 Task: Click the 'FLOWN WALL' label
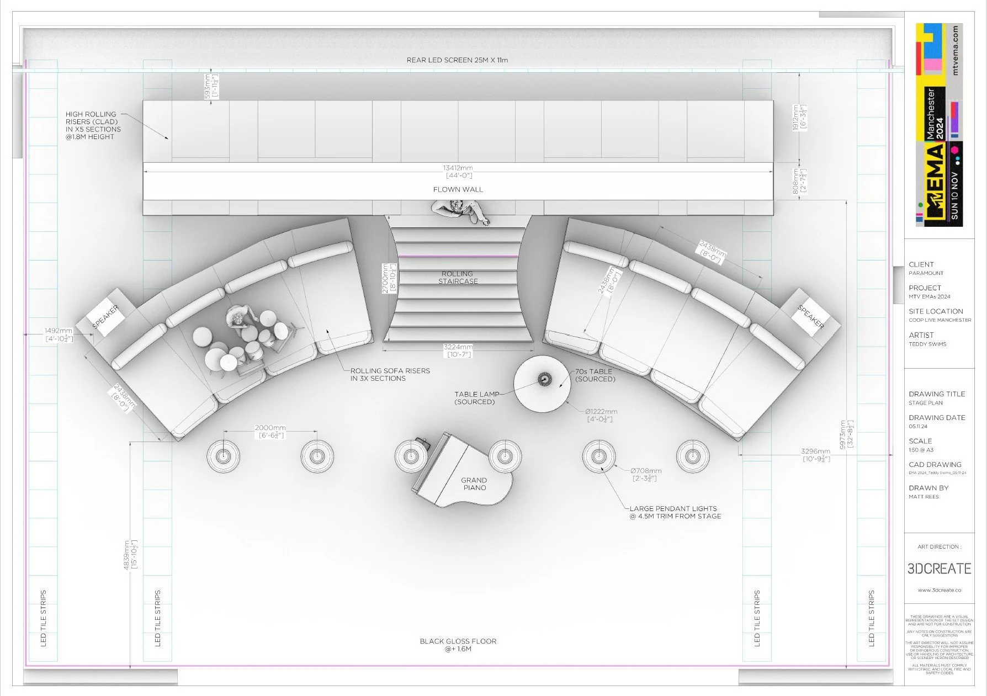click(458, 189)
